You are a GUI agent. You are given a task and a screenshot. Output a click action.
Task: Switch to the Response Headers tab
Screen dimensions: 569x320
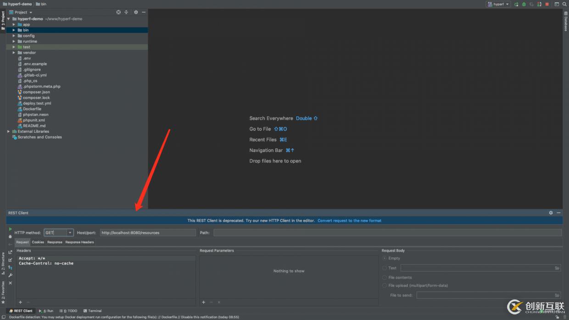(x=79, y=242)
